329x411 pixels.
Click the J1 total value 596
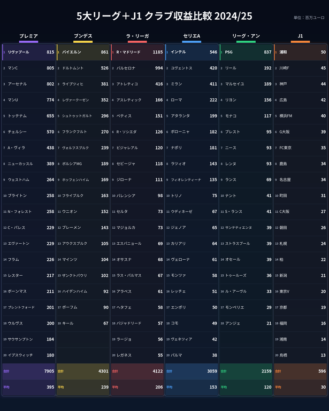(322, 371)
